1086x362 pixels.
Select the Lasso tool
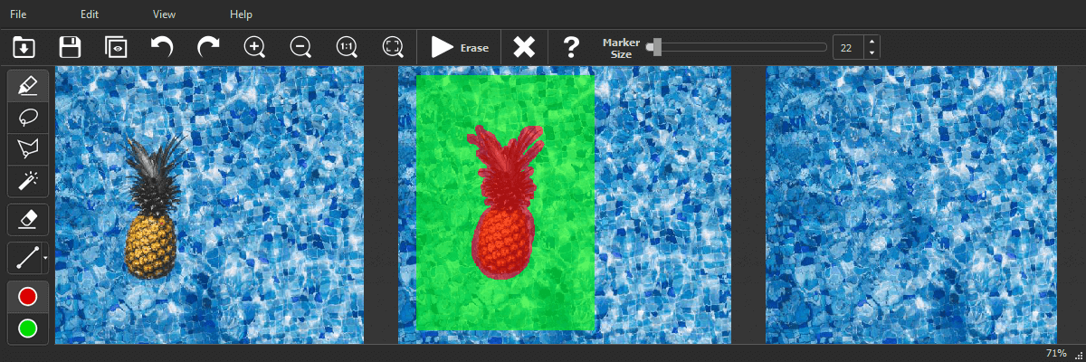click(x=27, y=117)
